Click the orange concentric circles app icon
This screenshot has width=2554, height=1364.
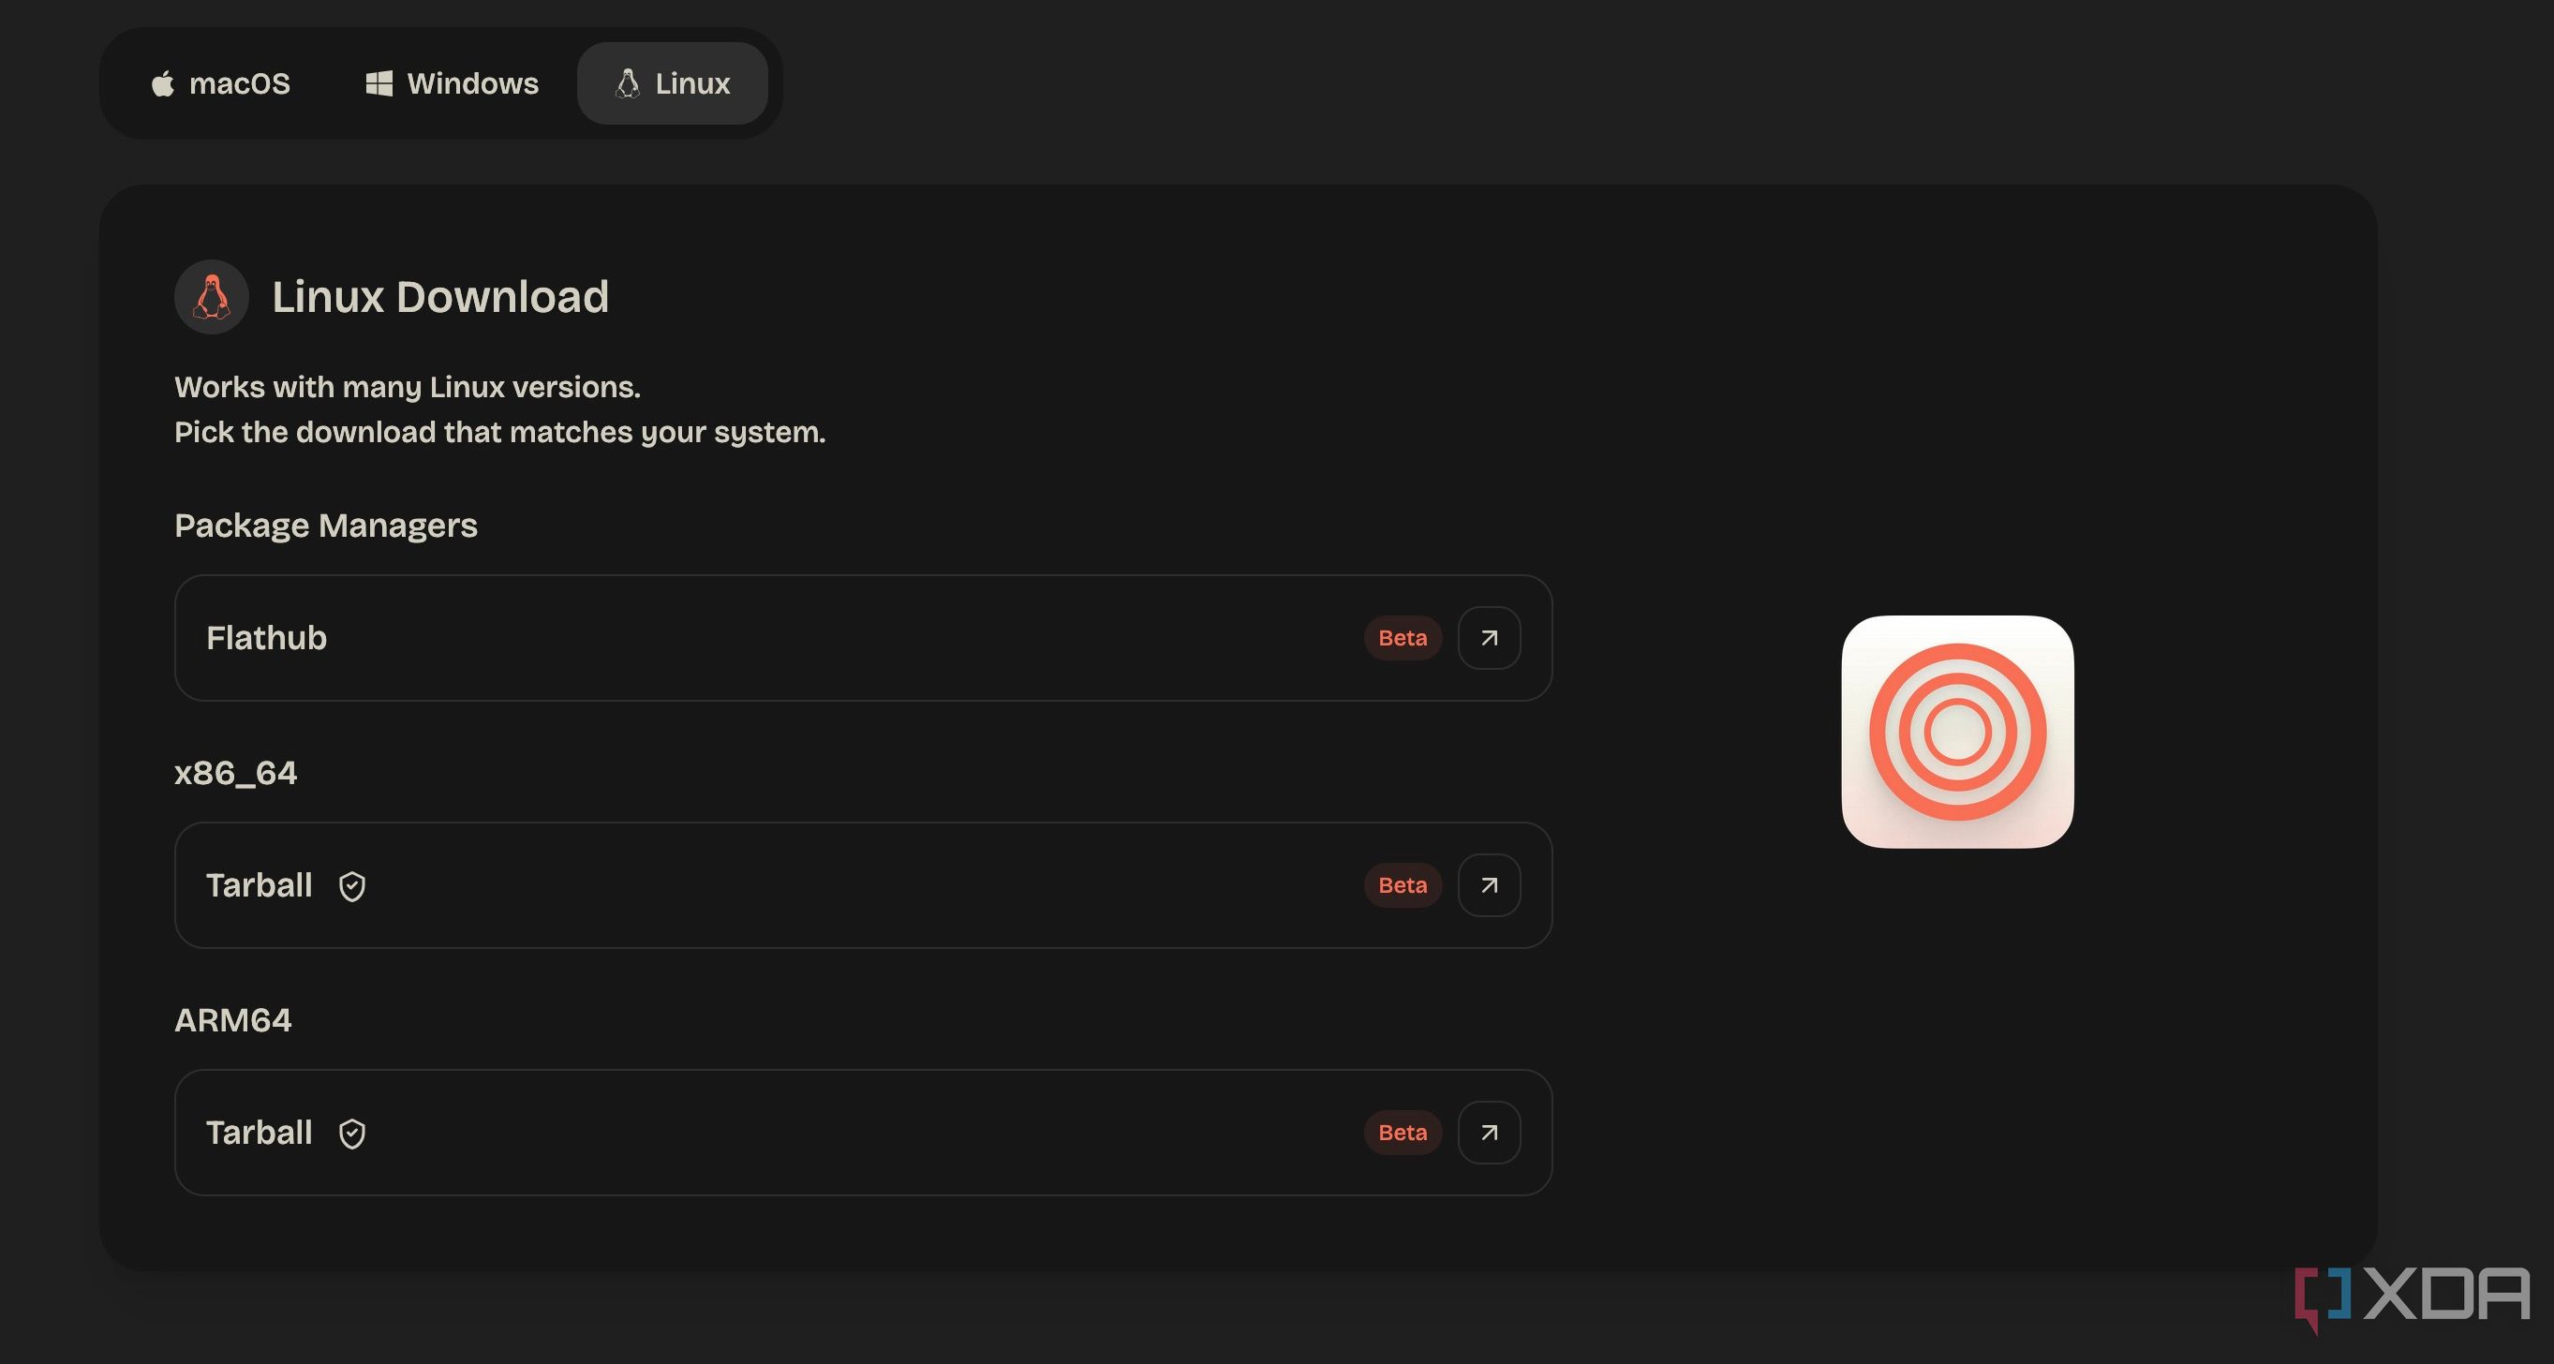pyautogui.click(x=1957, y=732)
